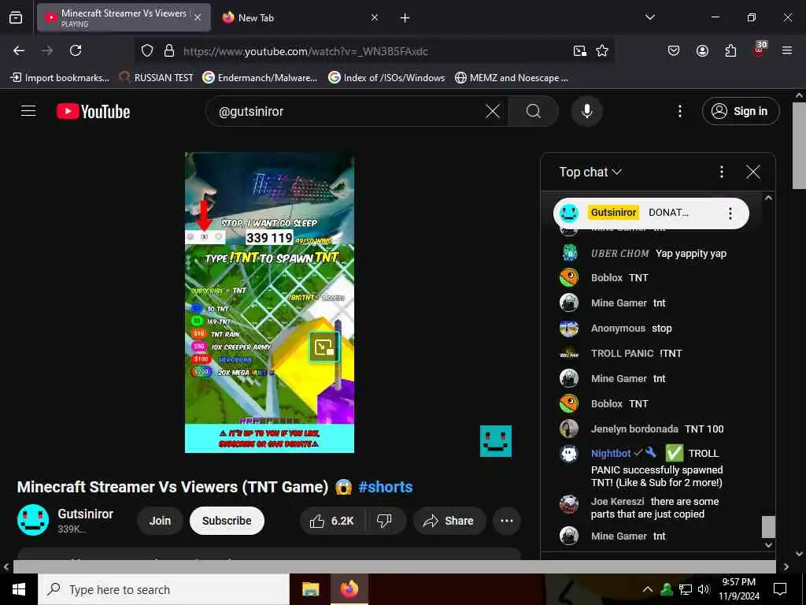Expand the Top chat mode dropdown
Screen dimensions: 806x605
pos(590,172)
